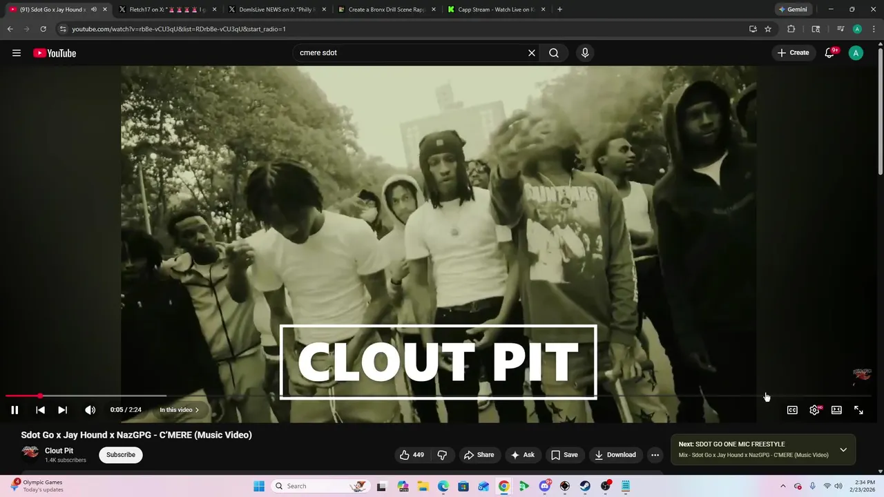Click the Ask button
Image resolution: width=884 pixels, height=497 pixels.
(523, 455)
